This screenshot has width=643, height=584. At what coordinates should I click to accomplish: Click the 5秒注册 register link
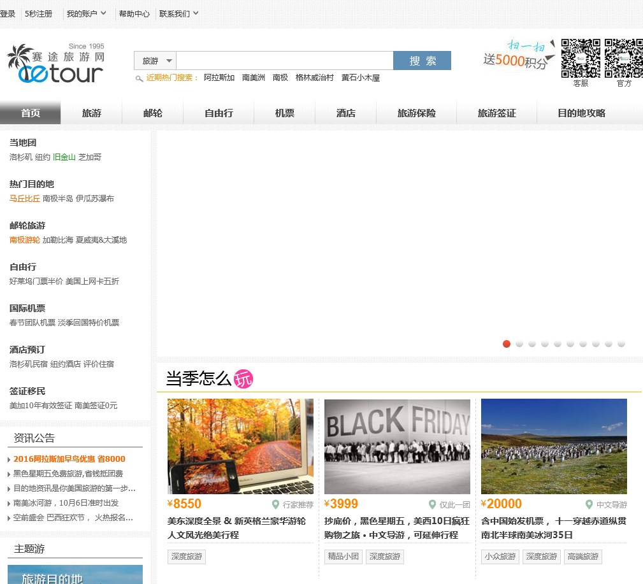(x=38, y=13)
